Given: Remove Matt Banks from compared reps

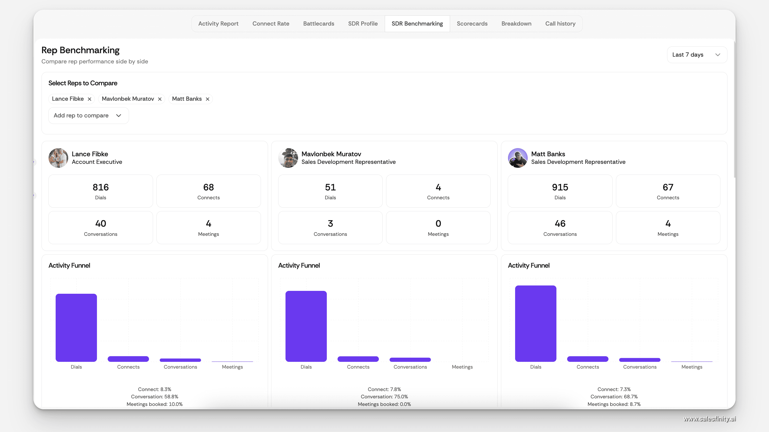Looking at the screenshot, I should coord(207,99).
